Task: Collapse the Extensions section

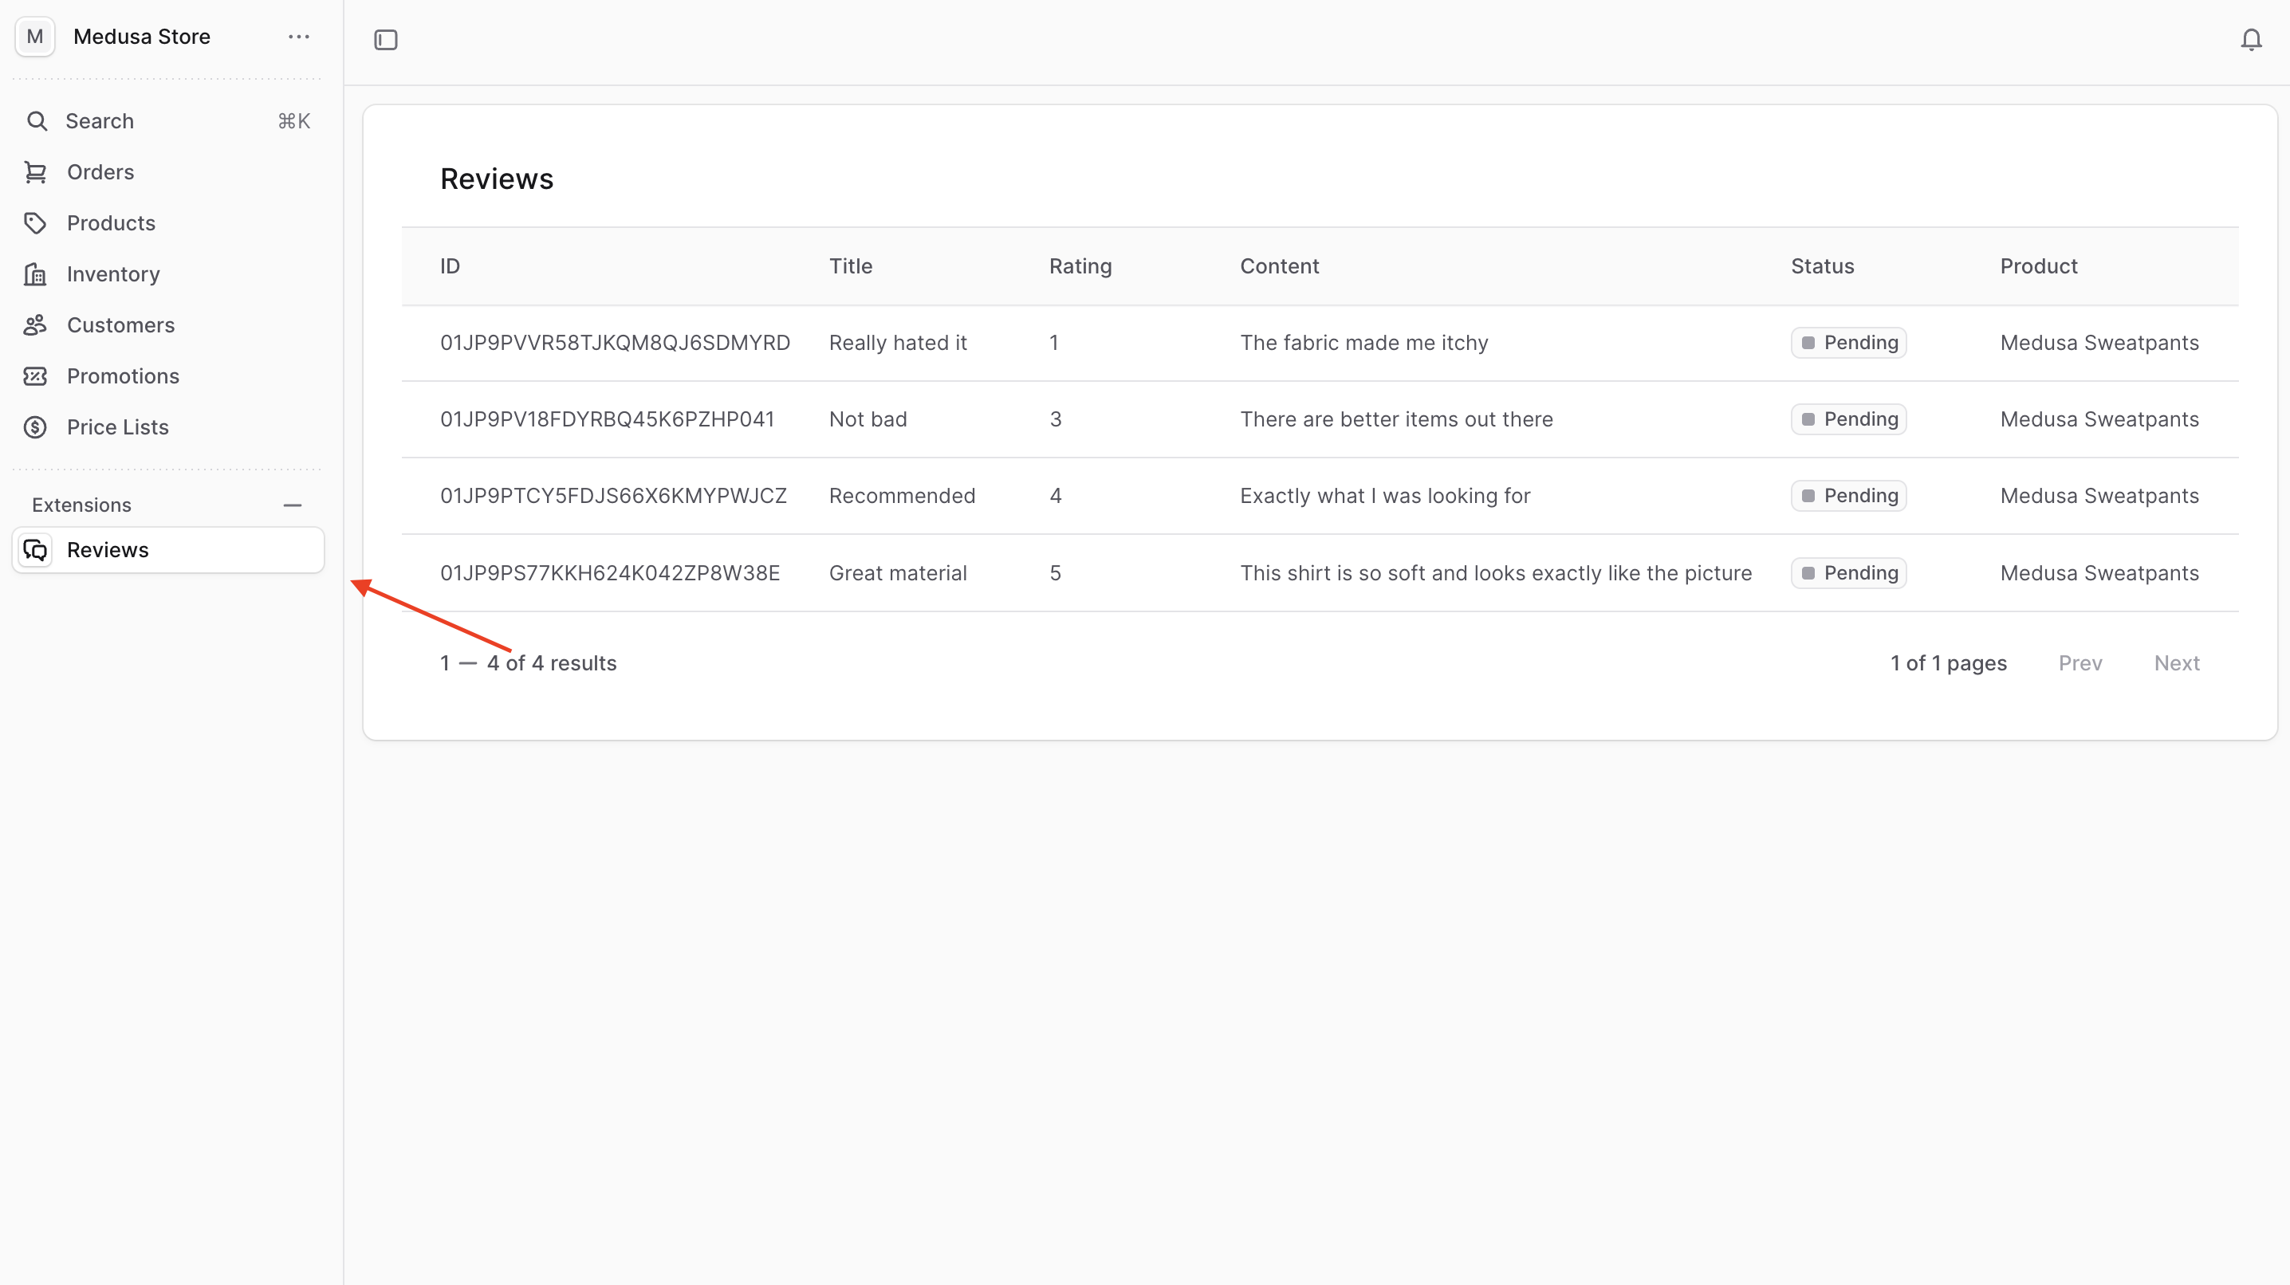Action: (293, 505)
